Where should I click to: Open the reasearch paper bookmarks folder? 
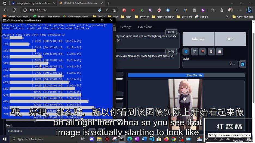coord(163,17)
